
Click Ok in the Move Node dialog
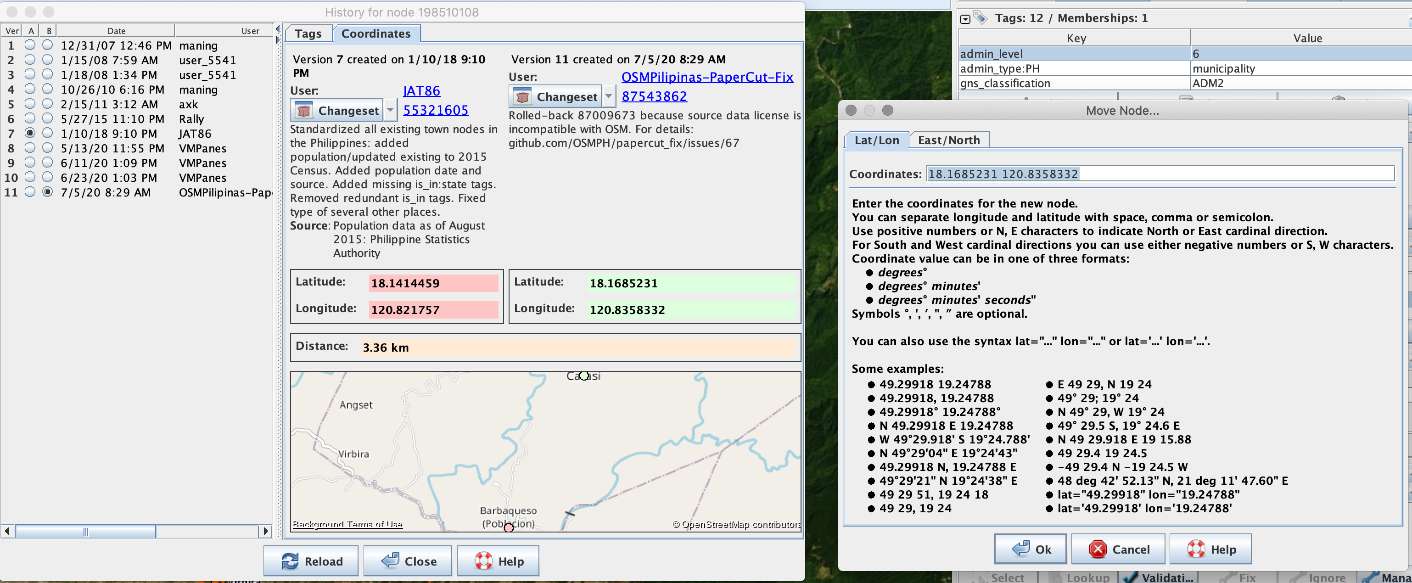[1030, 549]
